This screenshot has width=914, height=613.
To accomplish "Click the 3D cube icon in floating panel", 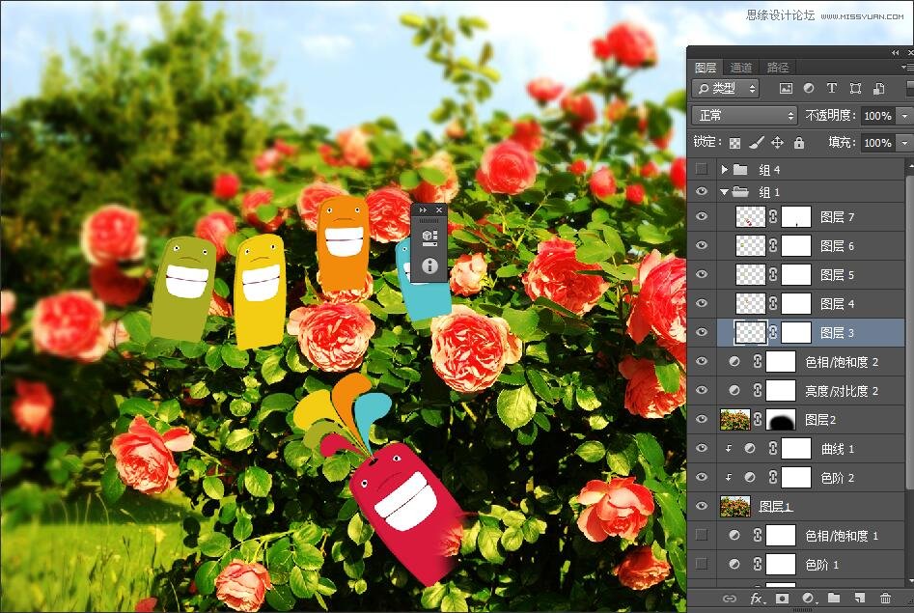I will coord(429,236).
